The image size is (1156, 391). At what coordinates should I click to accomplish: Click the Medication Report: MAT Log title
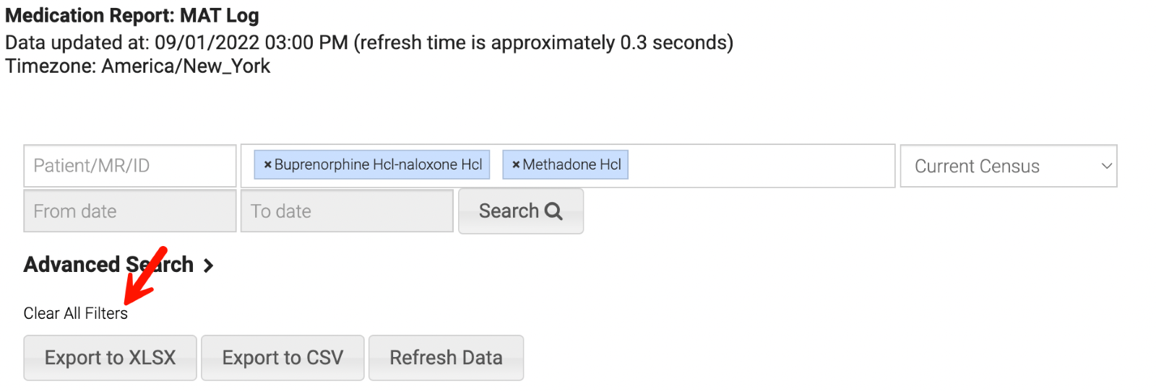click(x=131, y=15)
